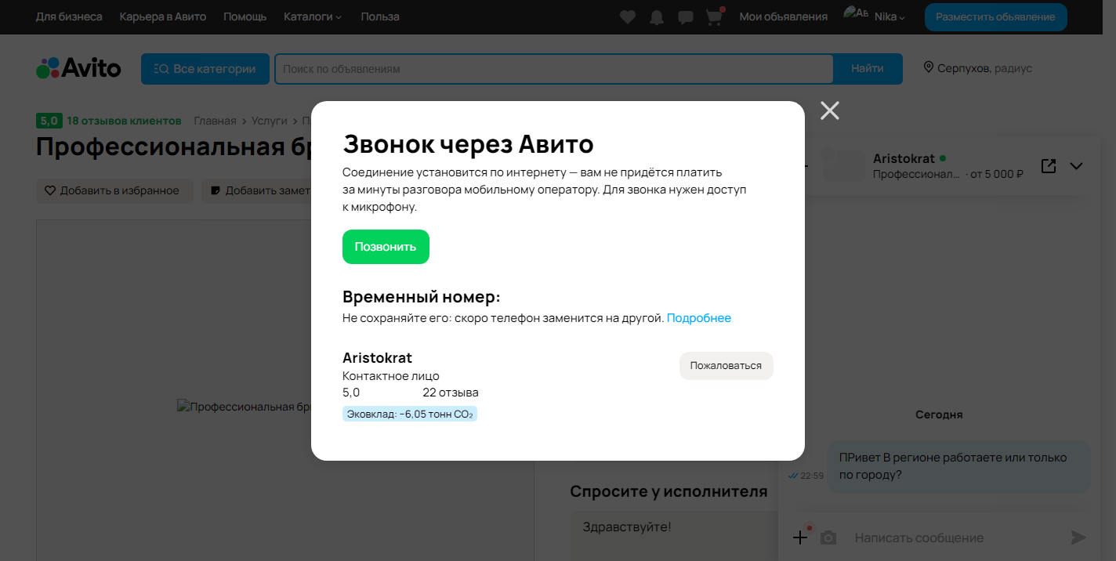This screenshot has height=561, width=1116.
Task: Click Разместить объявление button
Action: (995, 16)
